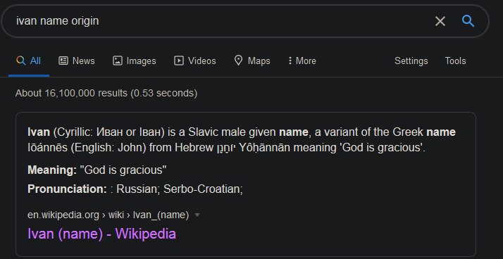Switch to the News tab
The image size is (503, 259).
coord(77,61)
